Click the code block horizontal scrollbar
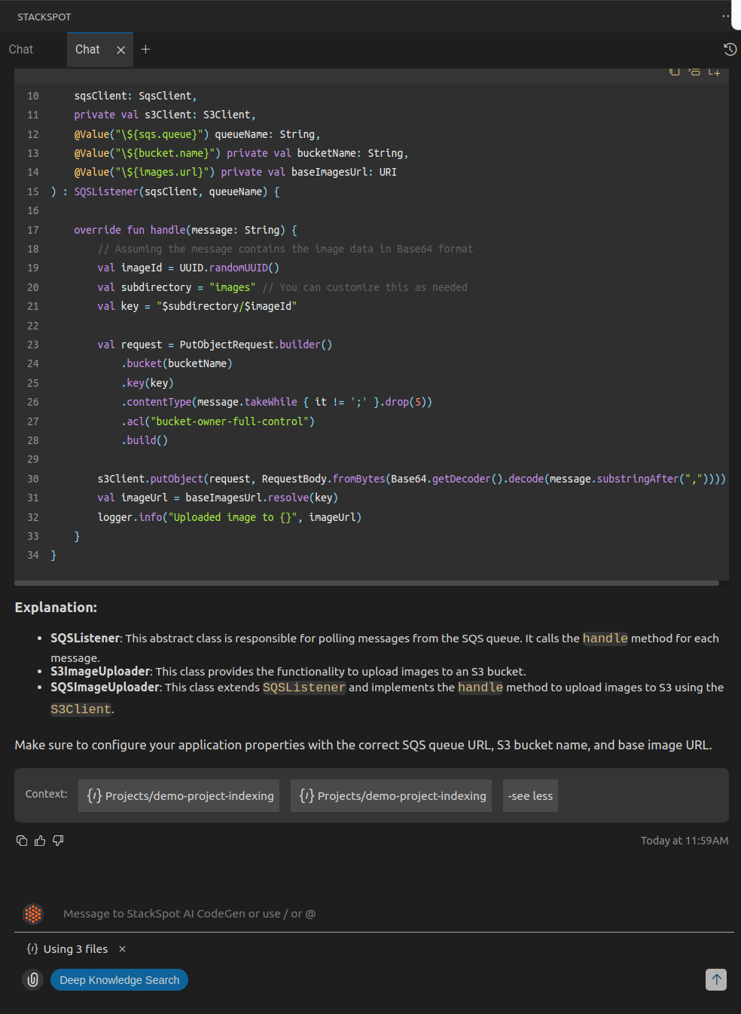 click(x=366, y=583)
